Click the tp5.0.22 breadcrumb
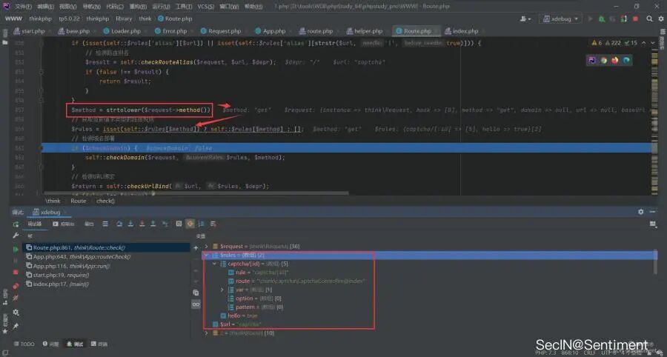Screen dimensions: 667x357 point(69,19)
